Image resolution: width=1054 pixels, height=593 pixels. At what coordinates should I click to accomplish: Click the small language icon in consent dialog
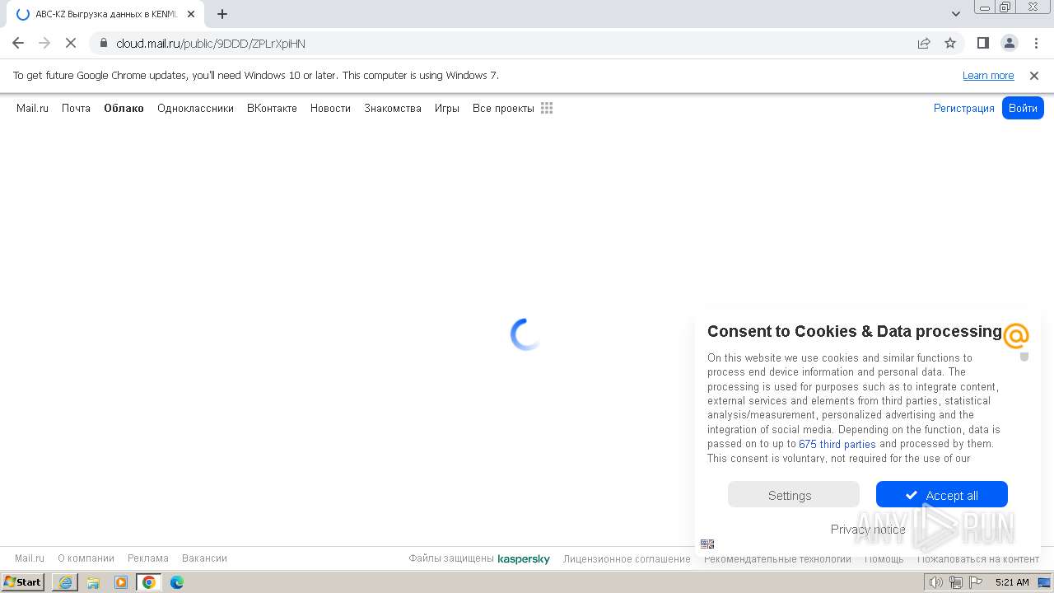(707, 544)
